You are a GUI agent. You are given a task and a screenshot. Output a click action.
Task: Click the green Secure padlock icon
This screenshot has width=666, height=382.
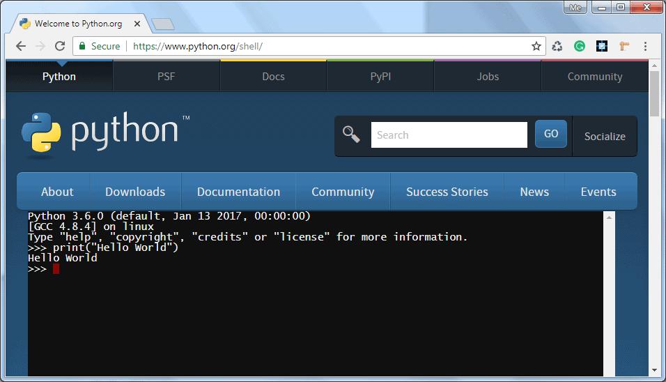point(82,46)
